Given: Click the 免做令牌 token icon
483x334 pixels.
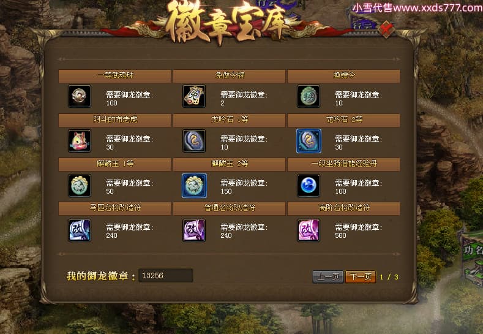Looking at the screenshot, I should [x=194, y=96].
